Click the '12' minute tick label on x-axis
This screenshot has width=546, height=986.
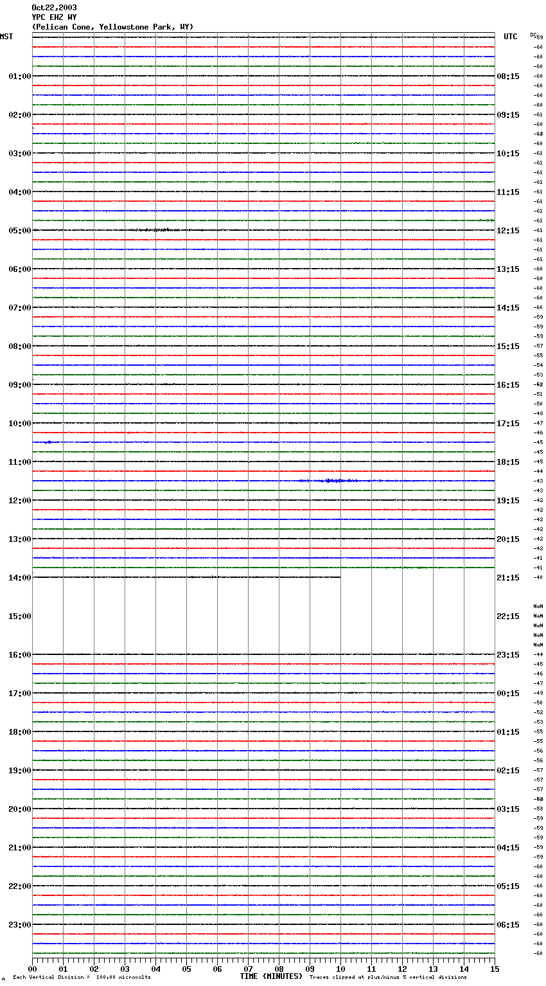(402, 969)
